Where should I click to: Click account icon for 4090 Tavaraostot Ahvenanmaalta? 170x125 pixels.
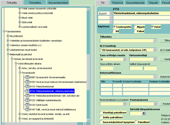coord(27,77)
